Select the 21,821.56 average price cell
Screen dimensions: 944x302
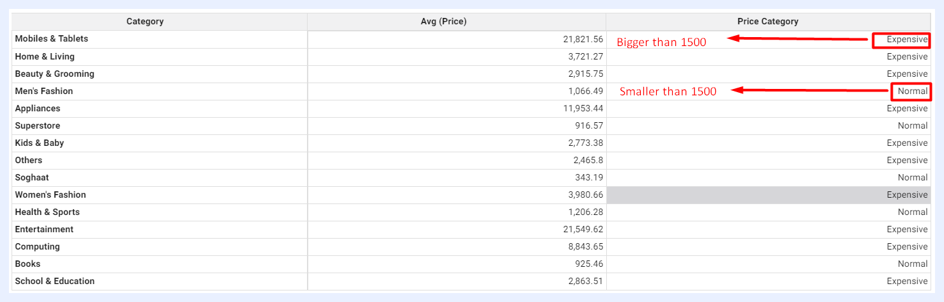pyautogui.click(x=456, y=39)
